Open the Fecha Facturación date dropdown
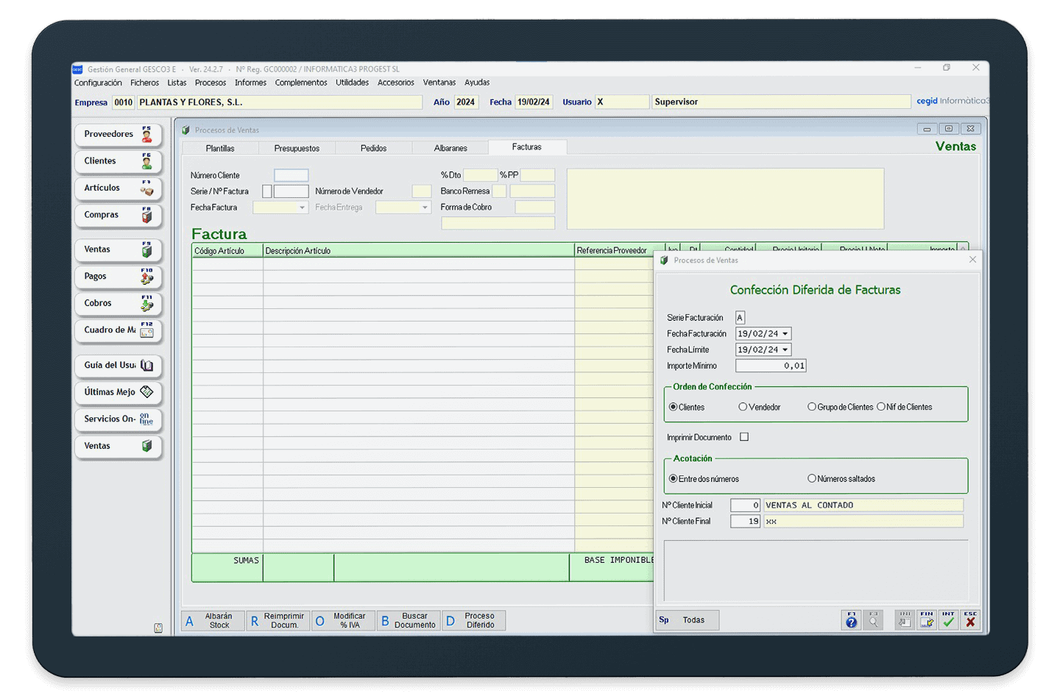1060x699 pixels. (785, 334)
